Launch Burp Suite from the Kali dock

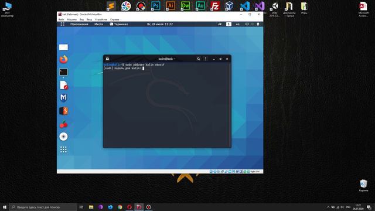63,111
